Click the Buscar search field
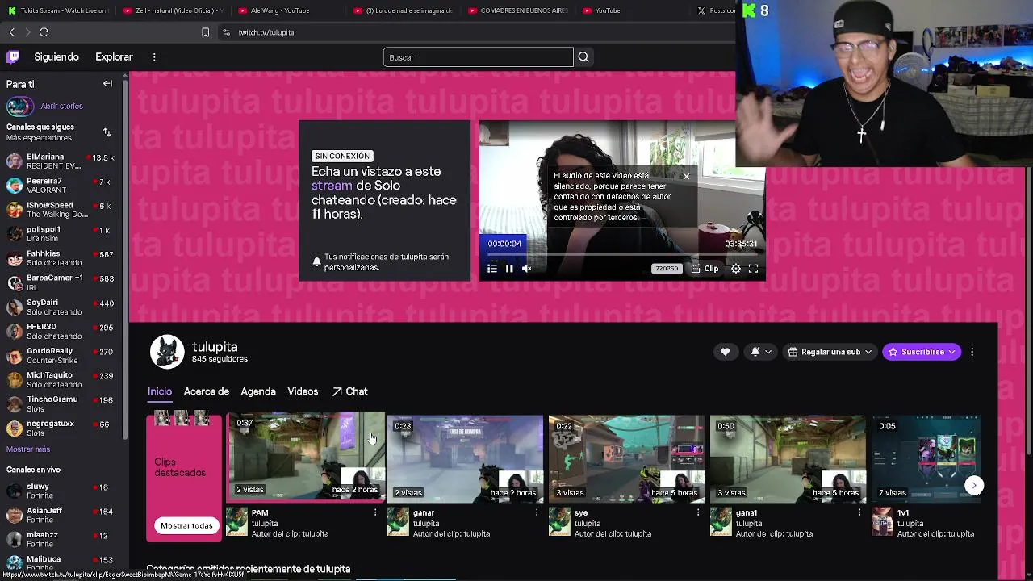Image resolution: width=1033 pixels, height=581 pixels. tap(478, 57)
